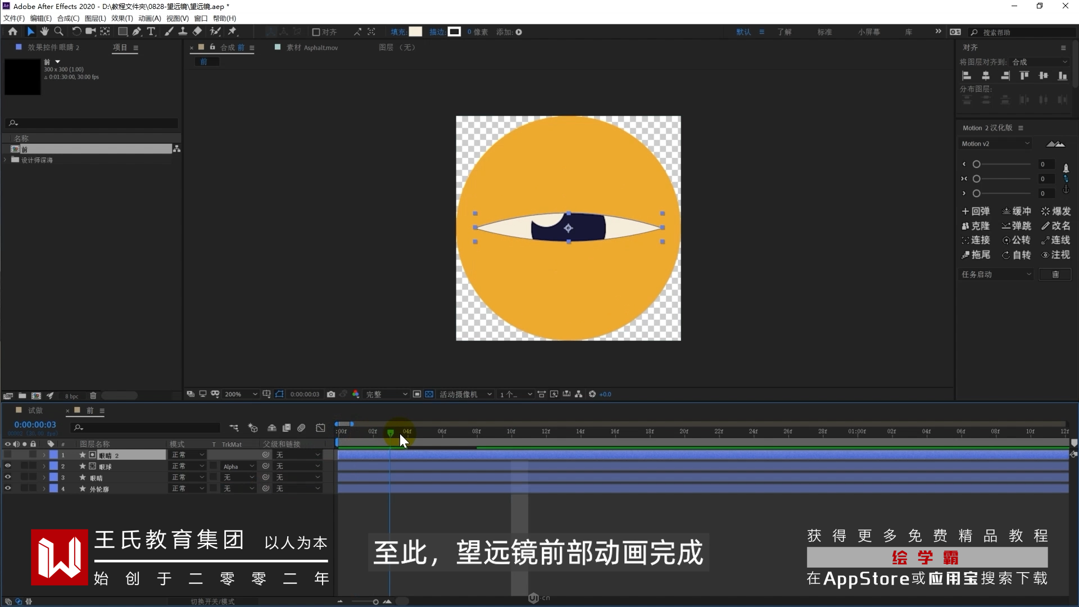Enable the 对齐 snapping checkbox

pos(316,32)
